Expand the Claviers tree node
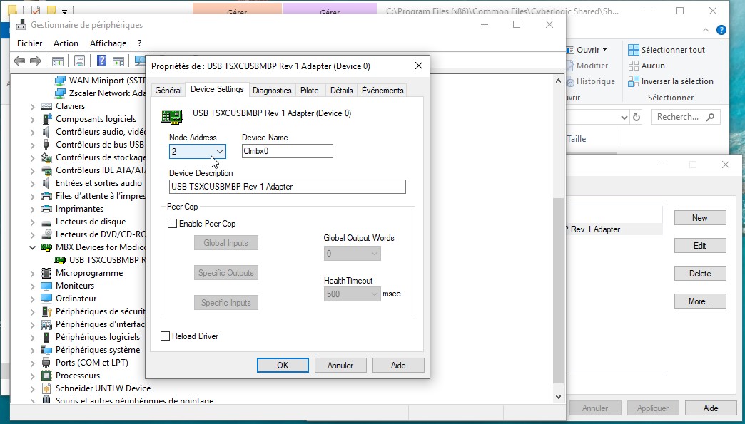 coord(32,106)
